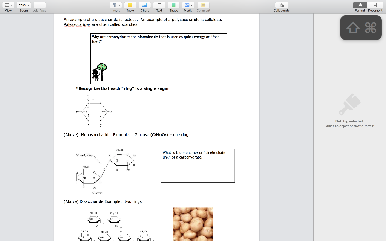Image resolution: width=386 pixels, height=241 pixels.
Task: Click the Add Page button
Action: coord(39,5)
